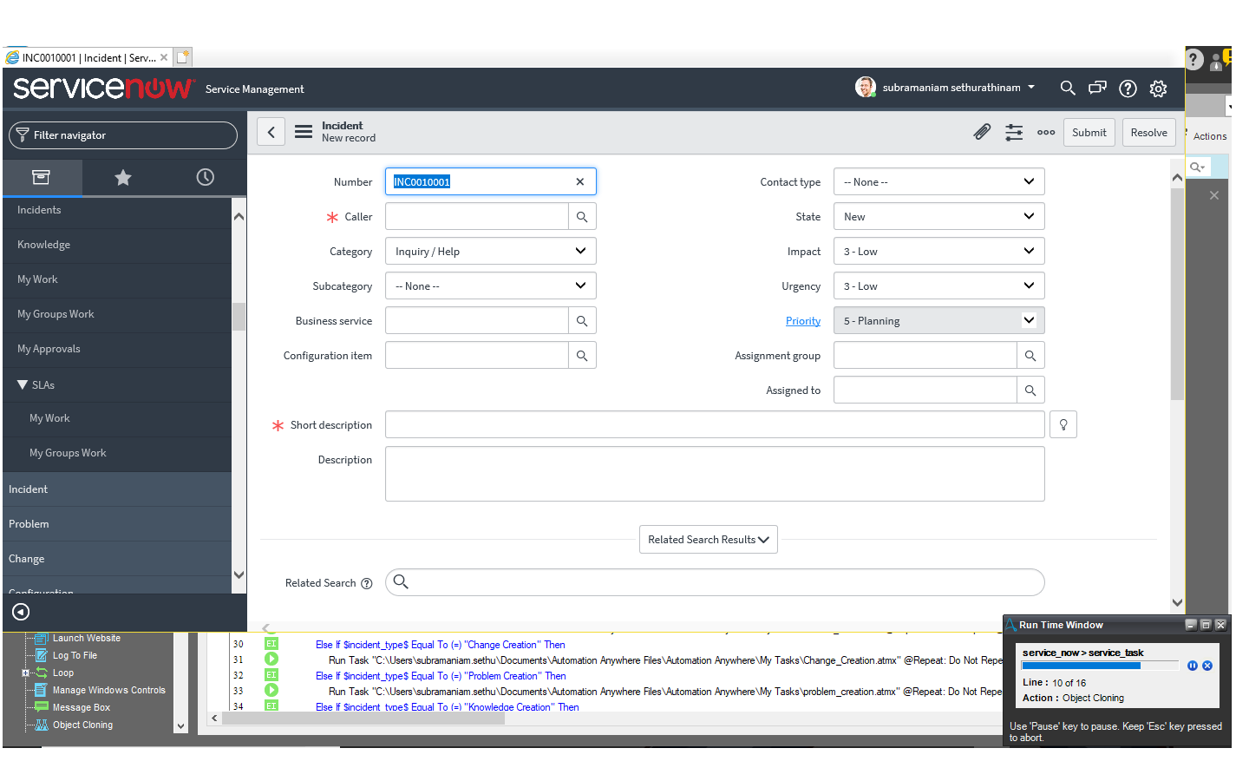1249x781 pixels.
Task: Open the Category dropdown showing Inquiry / Help
Action: click(x=491, y=252)
